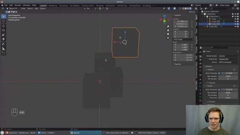This screenshot has width=240, height=135.
Task: Select solid viewport shading mode
Action: pos(186,9)
